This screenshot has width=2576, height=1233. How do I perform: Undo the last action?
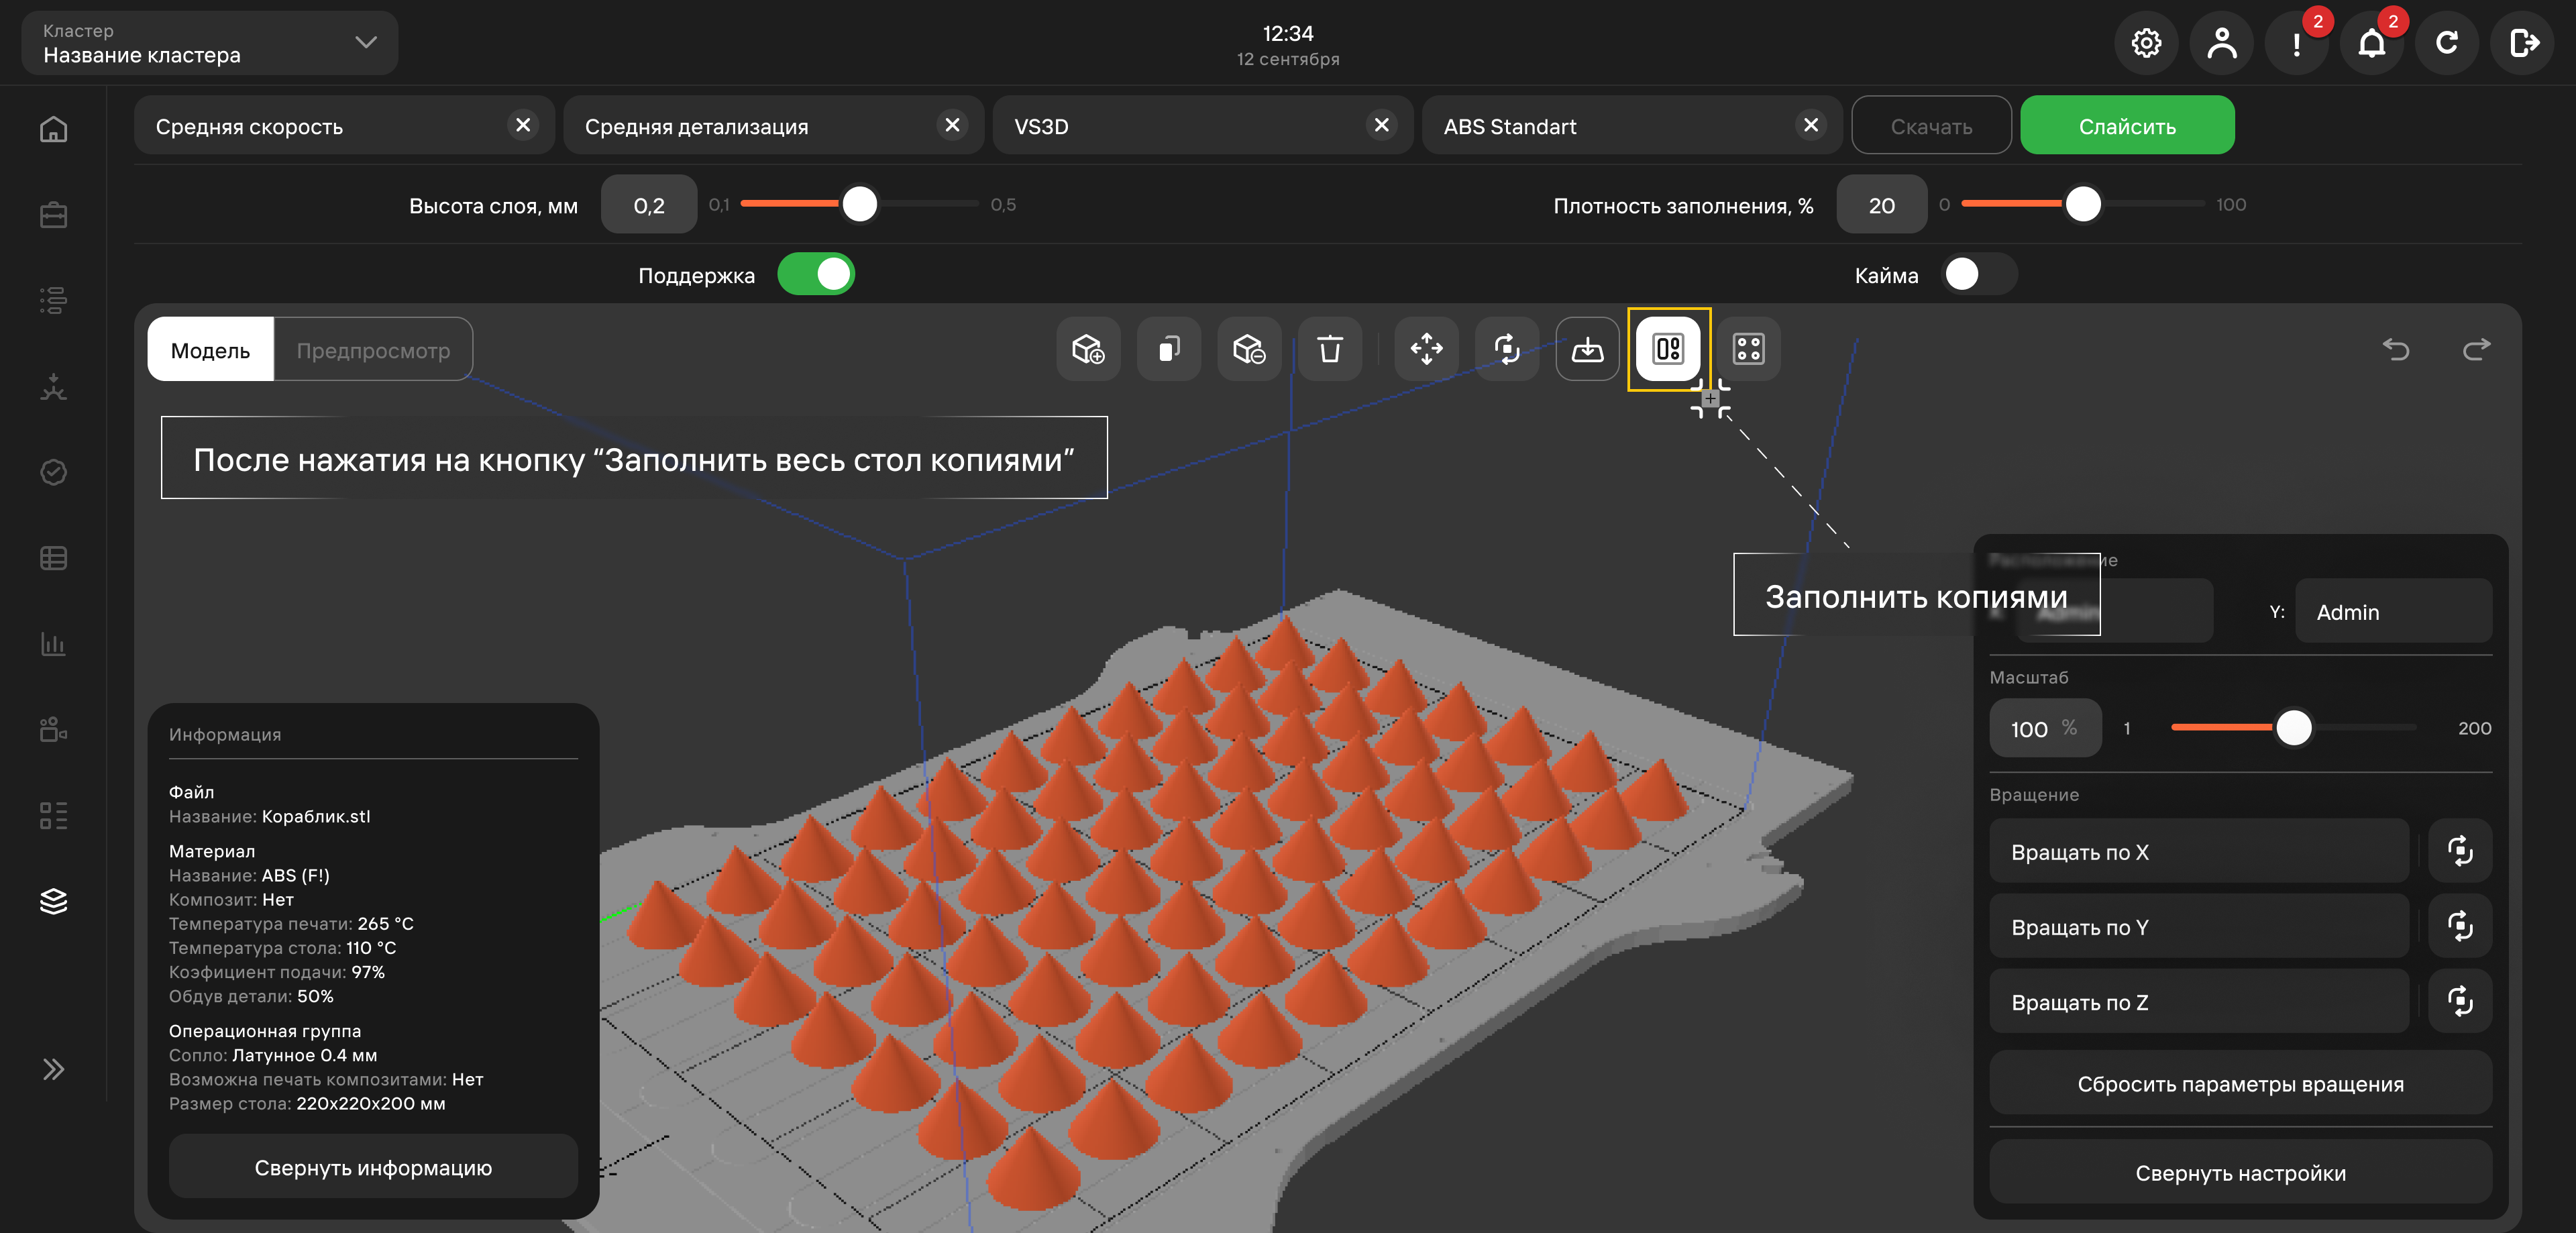click(x=2396, y=349)
